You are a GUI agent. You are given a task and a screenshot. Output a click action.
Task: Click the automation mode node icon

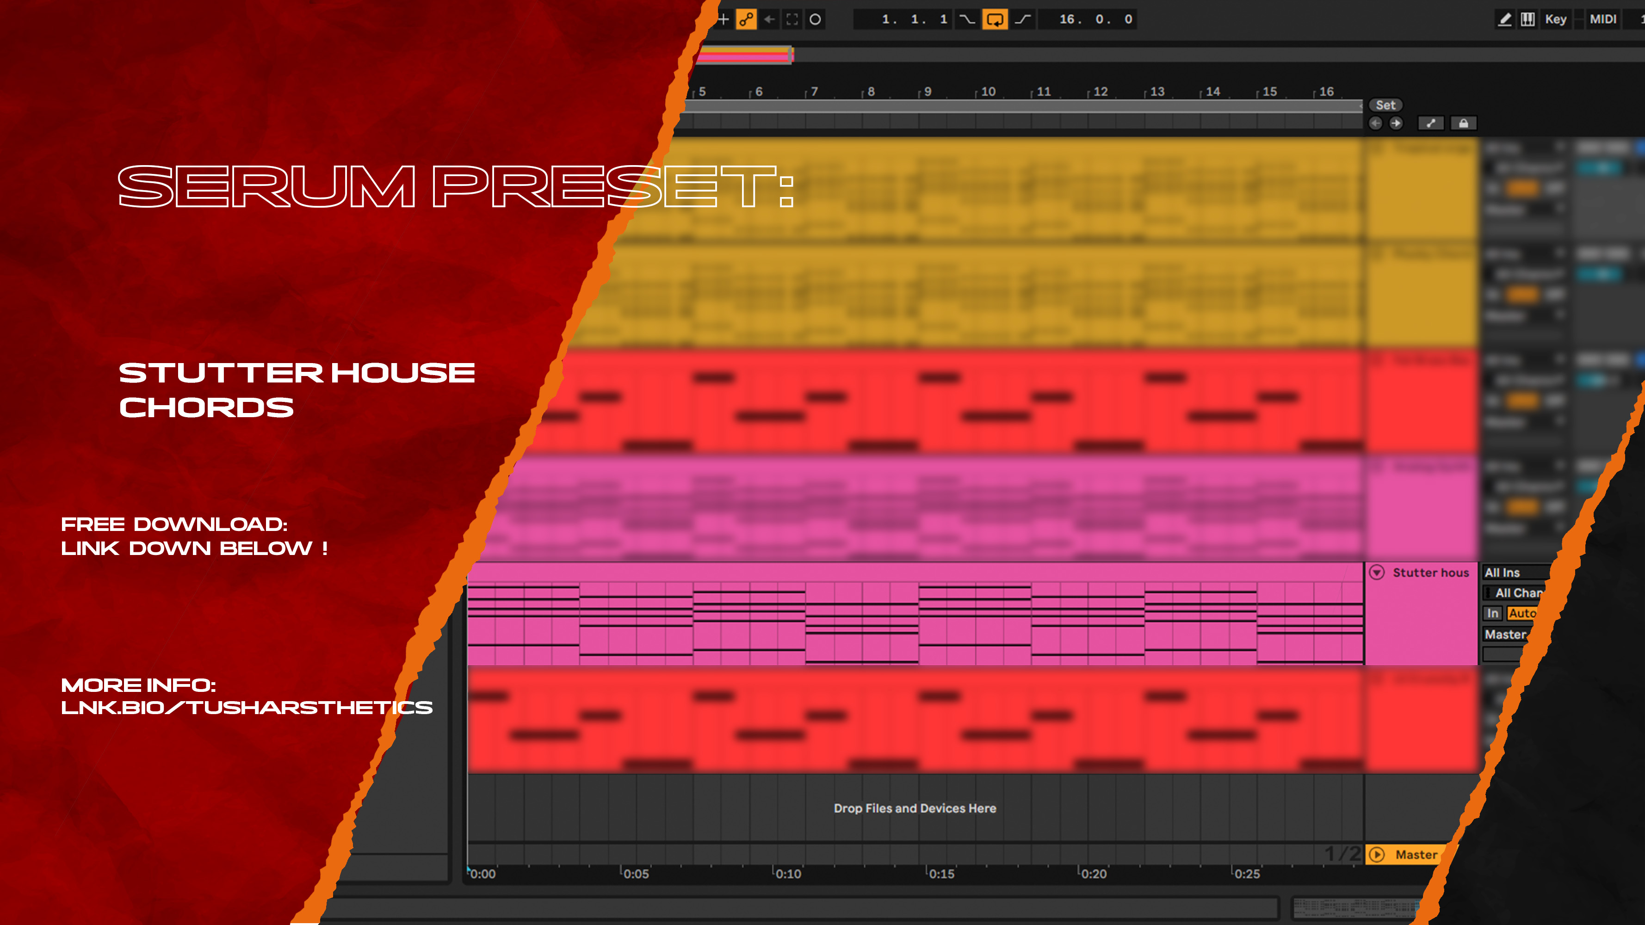[x=746, y=19]
